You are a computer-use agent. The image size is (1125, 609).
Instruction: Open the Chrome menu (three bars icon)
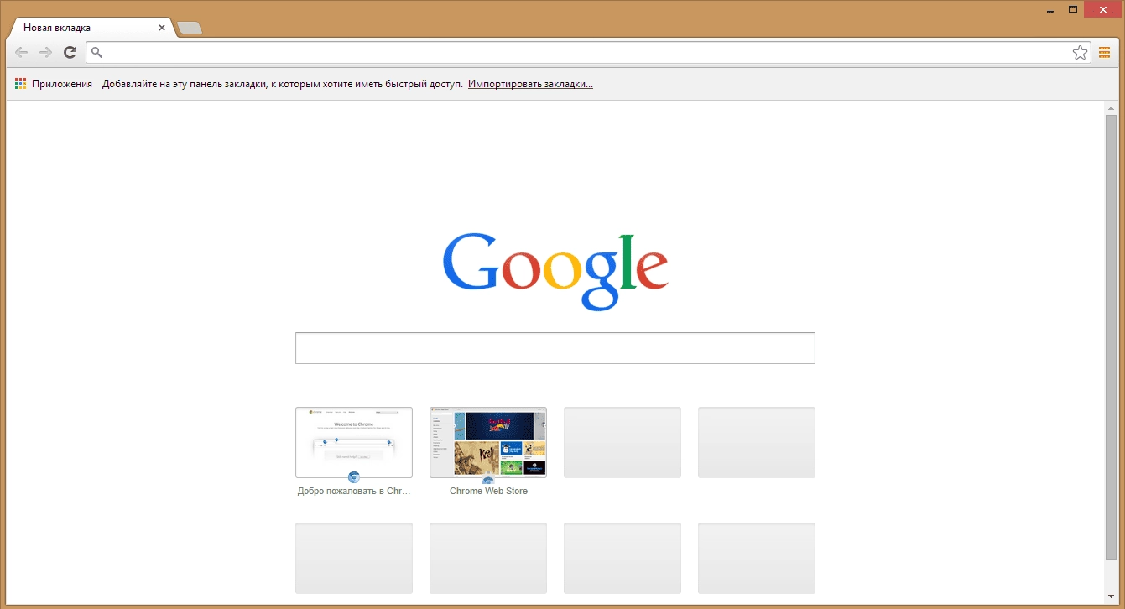[x=1104, y=53]
